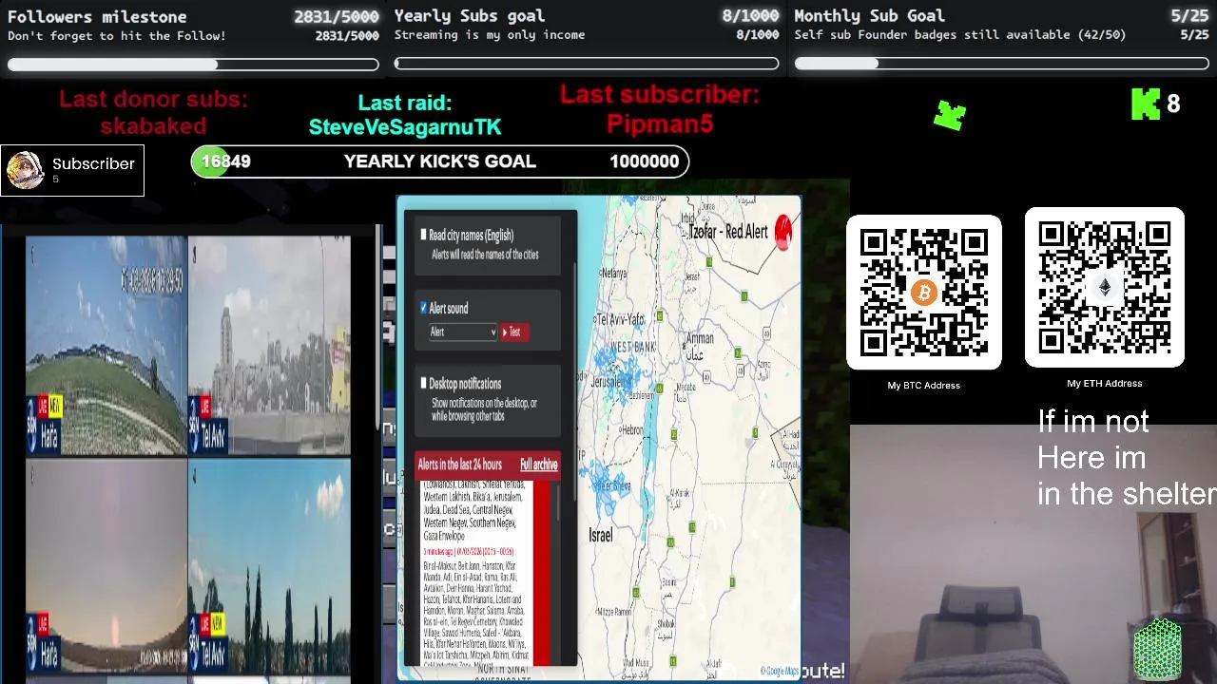Click the BTC address QR code

click(924, 293)
